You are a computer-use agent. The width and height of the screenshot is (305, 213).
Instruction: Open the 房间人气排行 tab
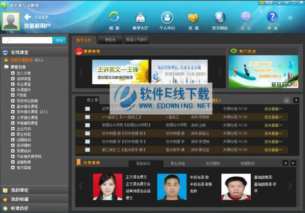[137, 40]
